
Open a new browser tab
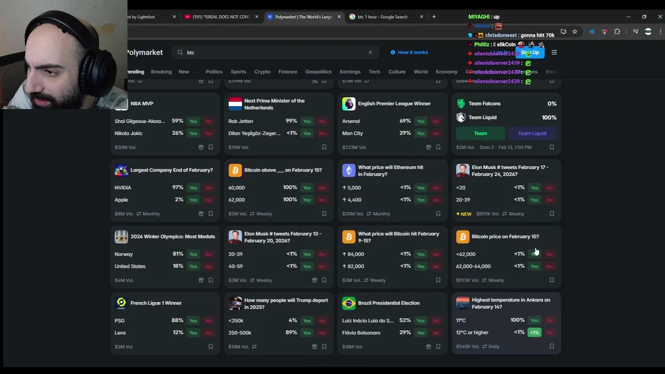[x=434, y=17]
